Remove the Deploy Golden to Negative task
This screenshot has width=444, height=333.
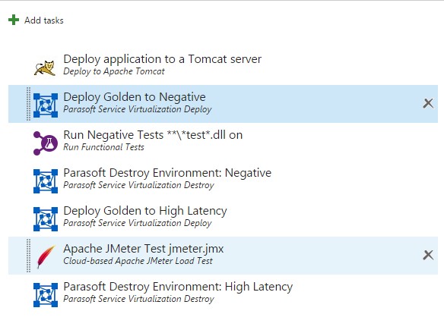pyautogui.click(x=428, y=103)
